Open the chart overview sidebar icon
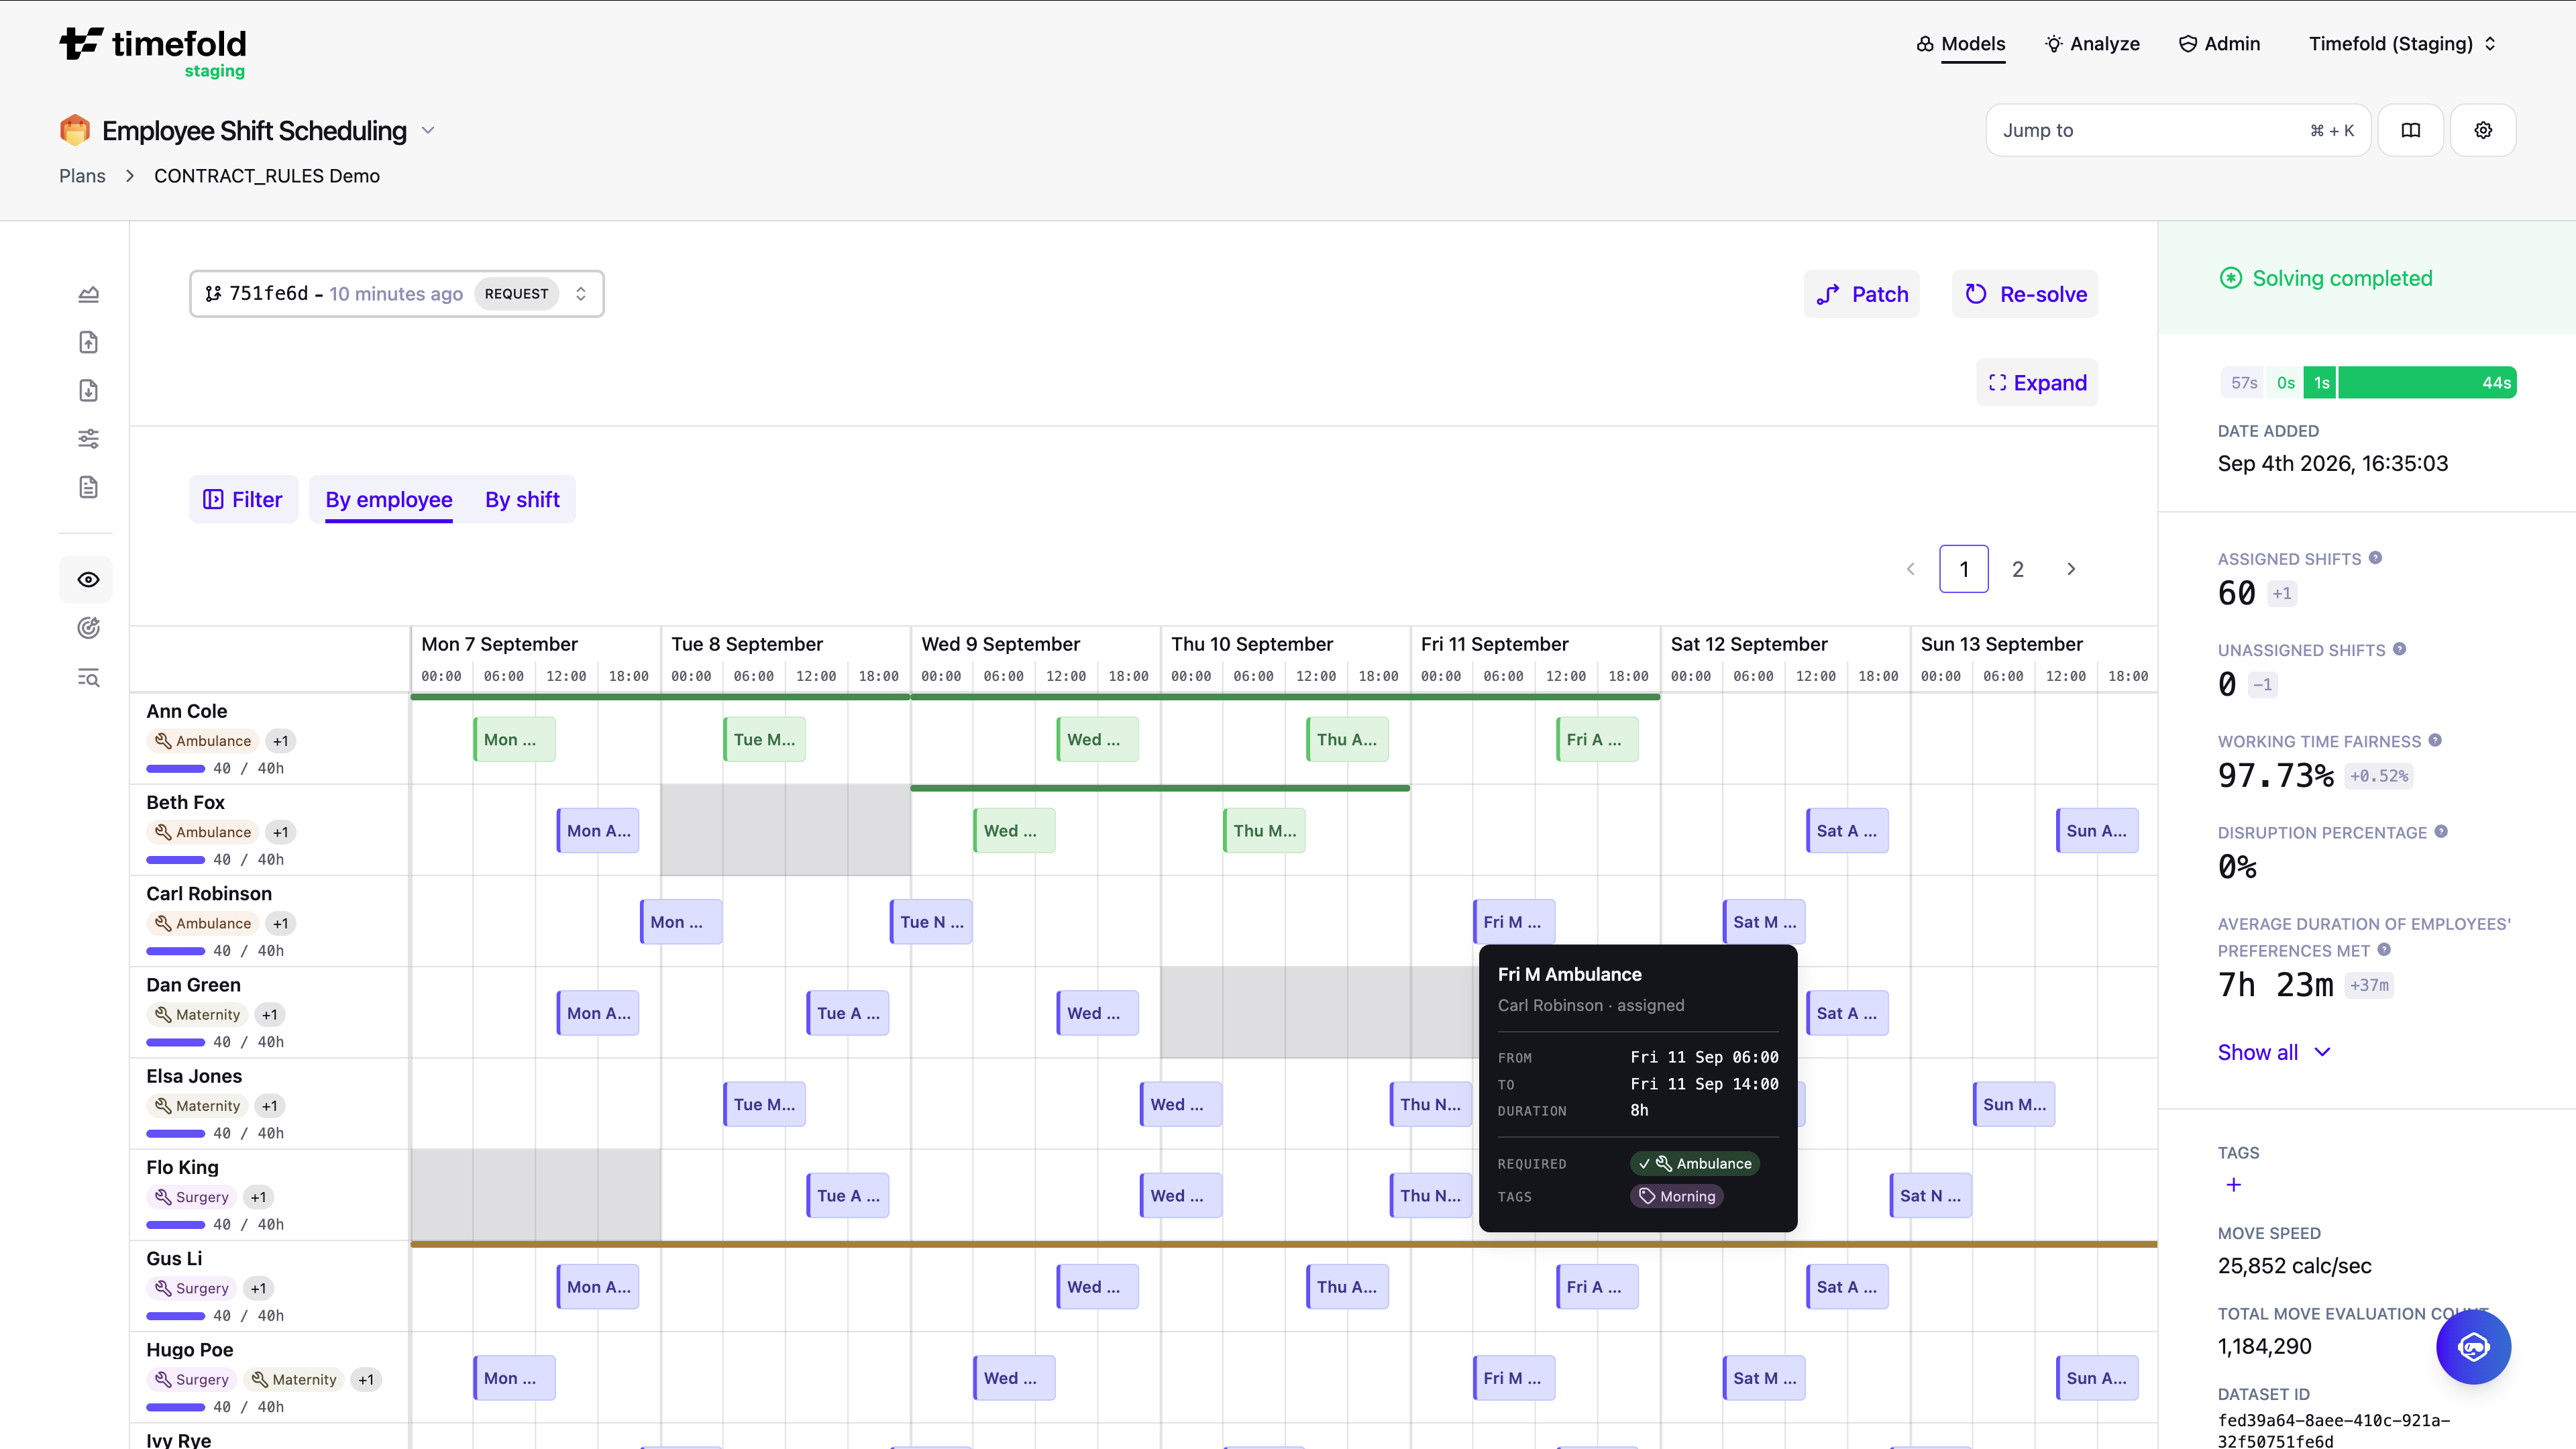This screenshot has width=2576, height=1449. (x=88, y=294)
